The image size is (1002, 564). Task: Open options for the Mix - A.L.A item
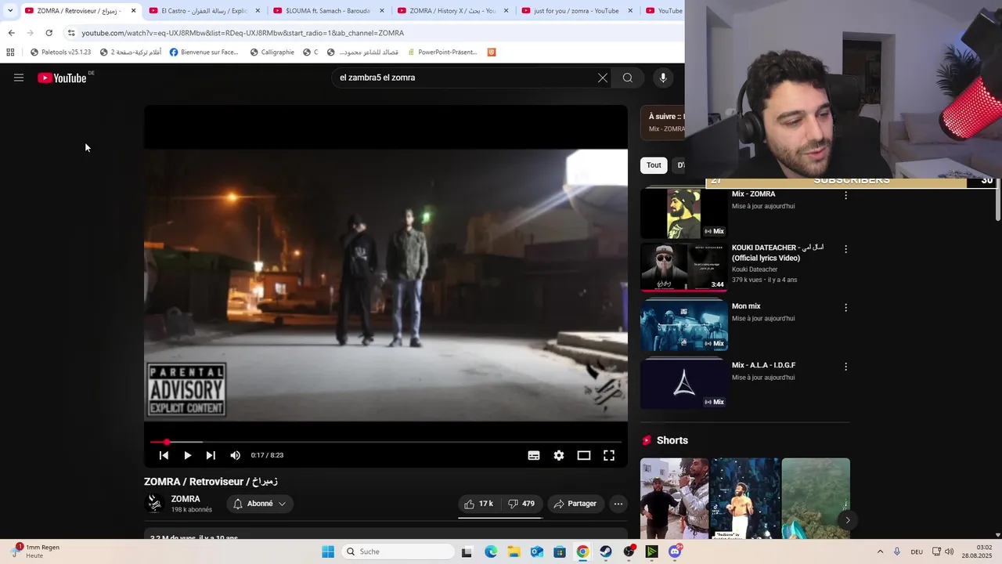[845, 367]
